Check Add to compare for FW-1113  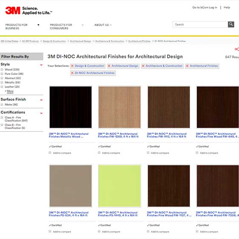(x=148, y=153)
